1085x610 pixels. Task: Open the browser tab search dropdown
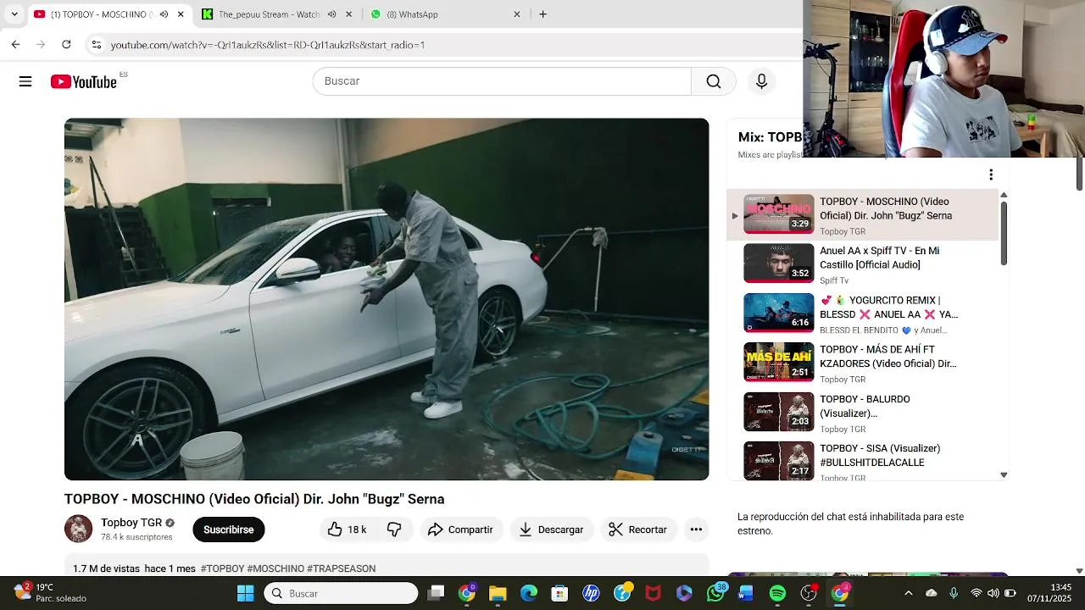point(14,14)
